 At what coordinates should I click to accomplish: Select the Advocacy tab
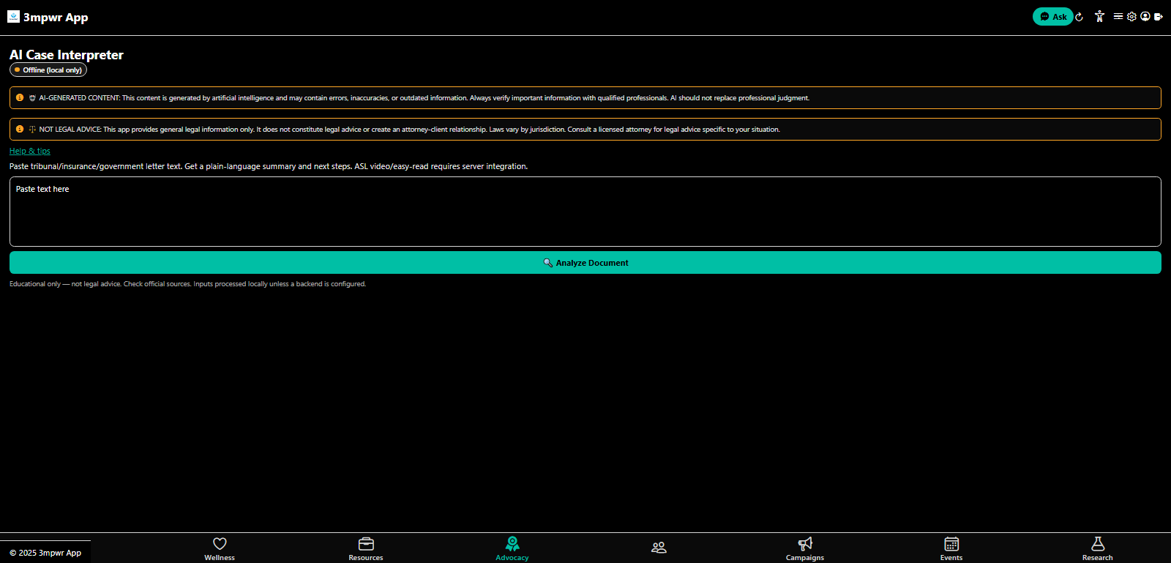[512, 548]
